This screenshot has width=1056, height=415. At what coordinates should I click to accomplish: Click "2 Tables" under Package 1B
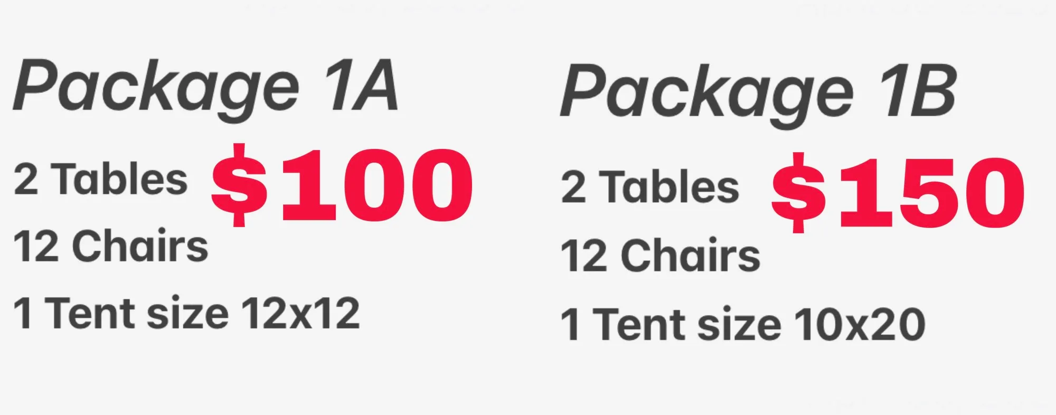(x=649, y=187)
